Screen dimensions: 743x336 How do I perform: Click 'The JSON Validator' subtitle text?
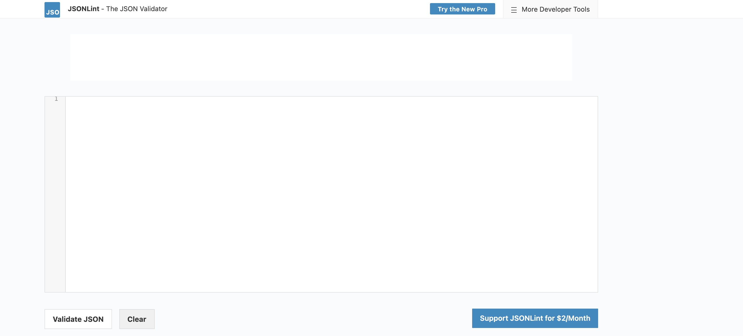point(137,9)
